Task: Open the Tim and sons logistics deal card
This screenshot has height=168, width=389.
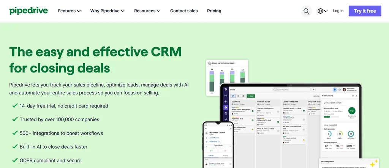Action: 269,112
